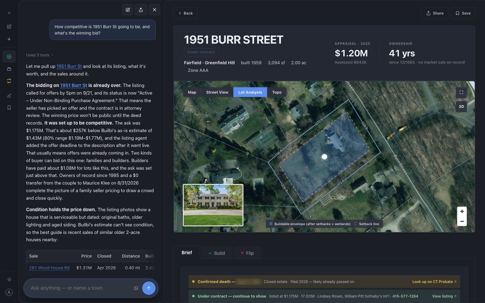The height and width of the screenshot is (303, 485).
Task: Click the compose note icon in left sidebar
Action: pos(9,27)
